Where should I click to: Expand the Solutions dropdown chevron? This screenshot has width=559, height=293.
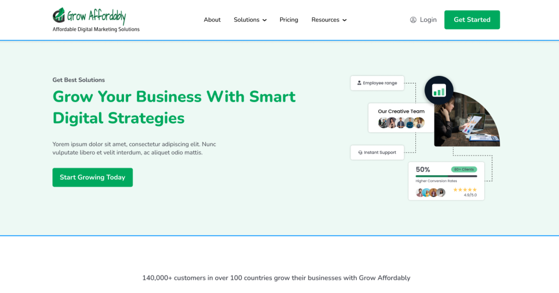(265, 20)
